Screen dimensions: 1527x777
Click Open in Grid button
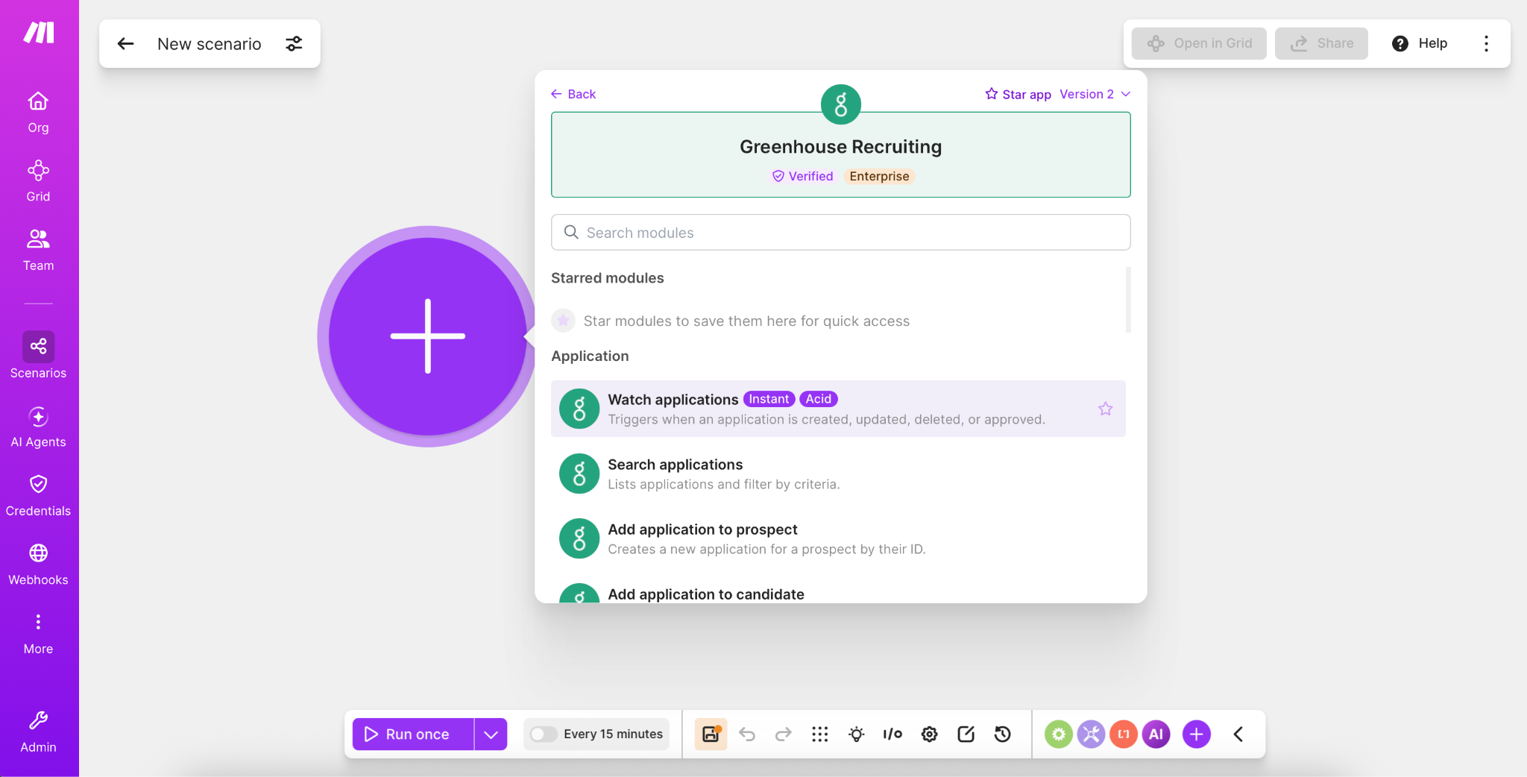pyautogui.click(x=1199, y=43)
